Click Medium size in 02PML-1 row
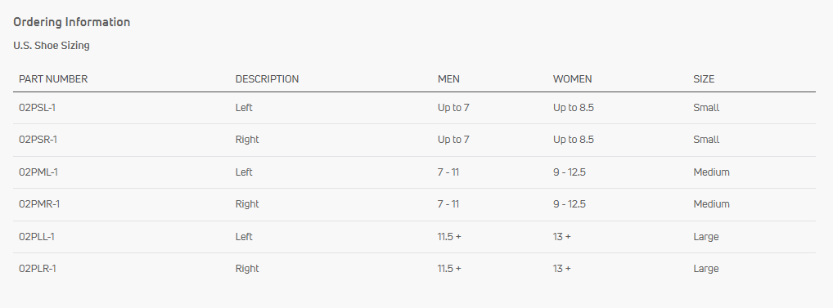833x308 pixels. coord(711,172)
